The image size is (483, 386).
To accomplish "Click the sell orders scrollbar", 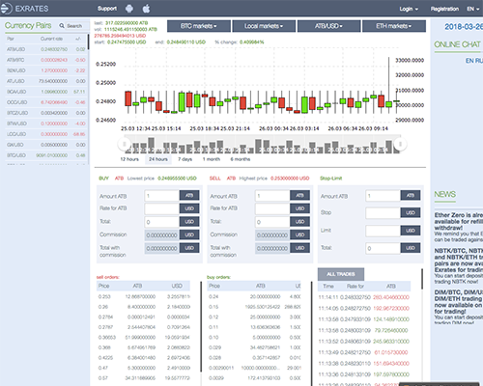I will point(201,326).
